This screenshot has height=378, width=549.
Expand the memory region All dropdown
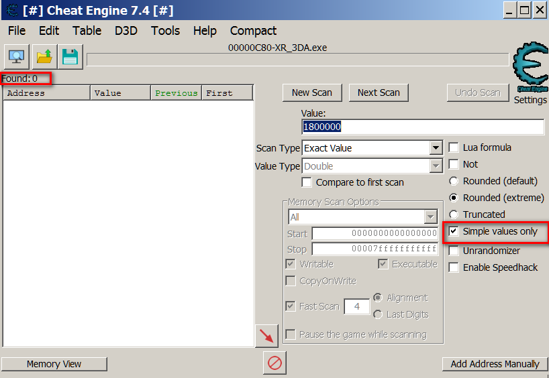(x=430, y=217)
